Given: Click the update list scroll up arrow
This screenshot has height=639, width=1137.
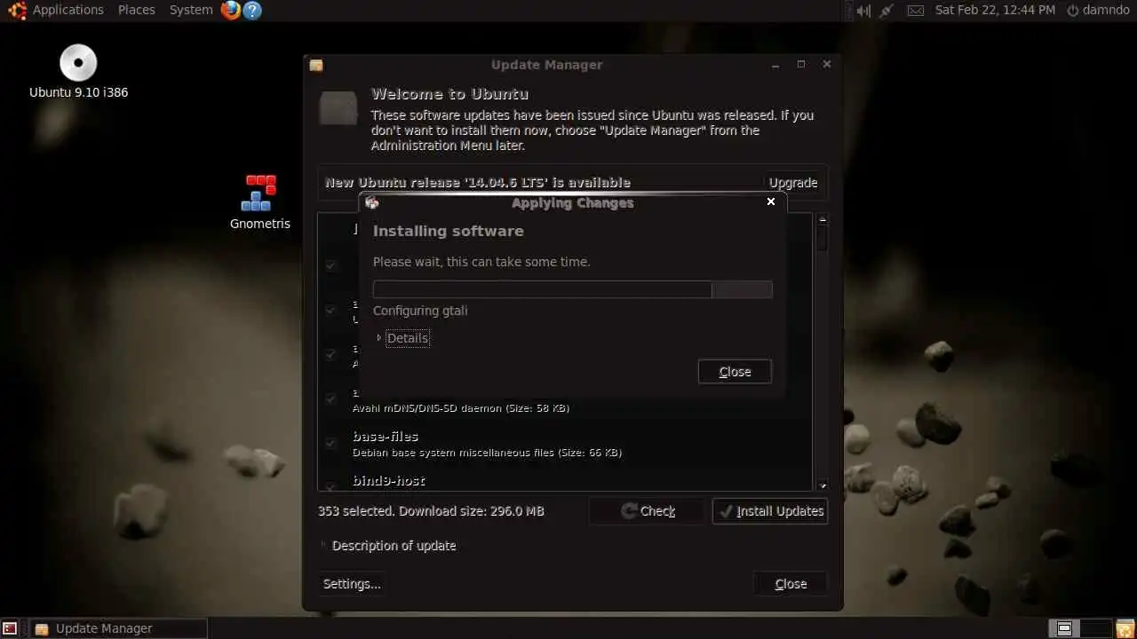Looking at the screenshot, I should [x=823, y=219].
